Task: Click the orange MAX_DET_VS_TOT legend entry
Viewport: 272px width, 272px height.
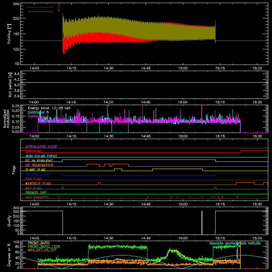Action: click(42, 250)
